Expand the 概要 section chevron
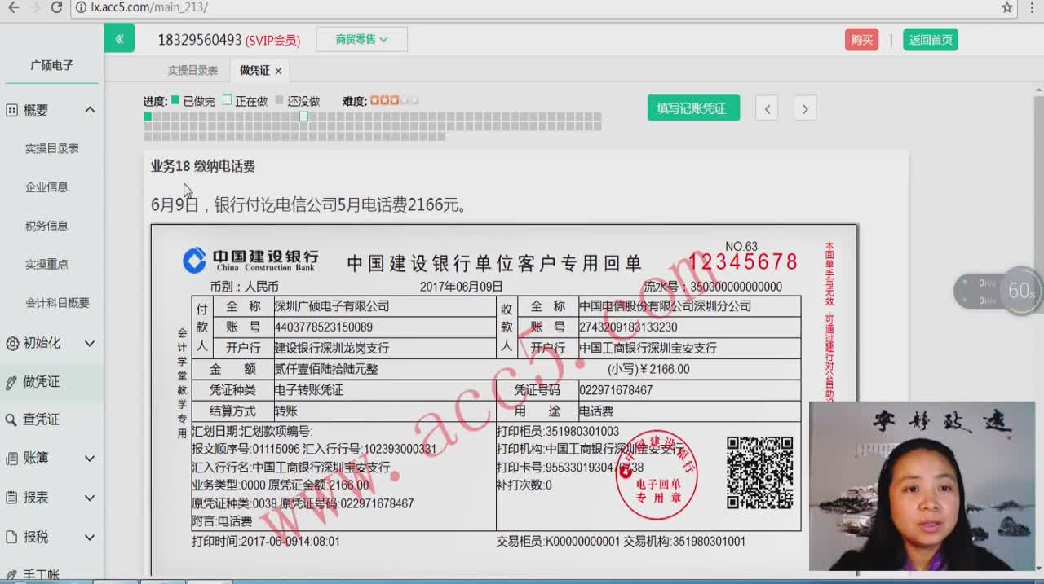Screen dimensions: 1044x584 pos(90,110)
